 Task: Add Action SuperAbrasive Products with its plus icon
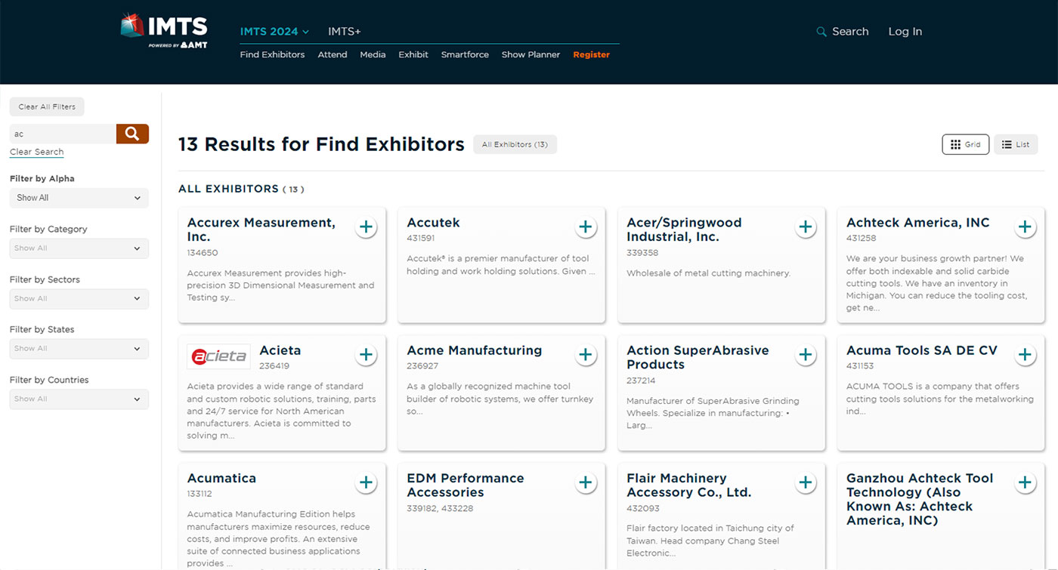[x=806, y=354]
